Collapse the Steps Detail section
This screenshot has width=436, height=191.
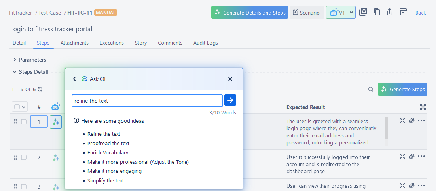tap(15, 72)
